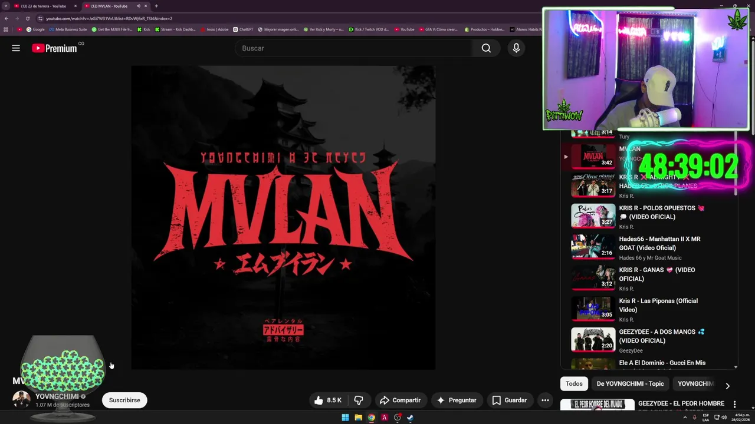Play Hades66 - Manhattan II X MR GOAT
Screen dimensions: 755x424
pos(648,247)
